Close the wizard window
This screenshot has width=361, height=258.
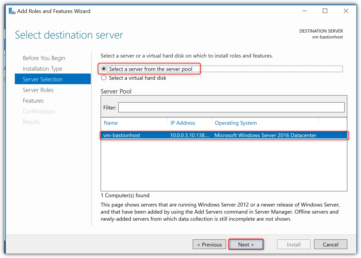pyautogui.click(x=346, y=11)
